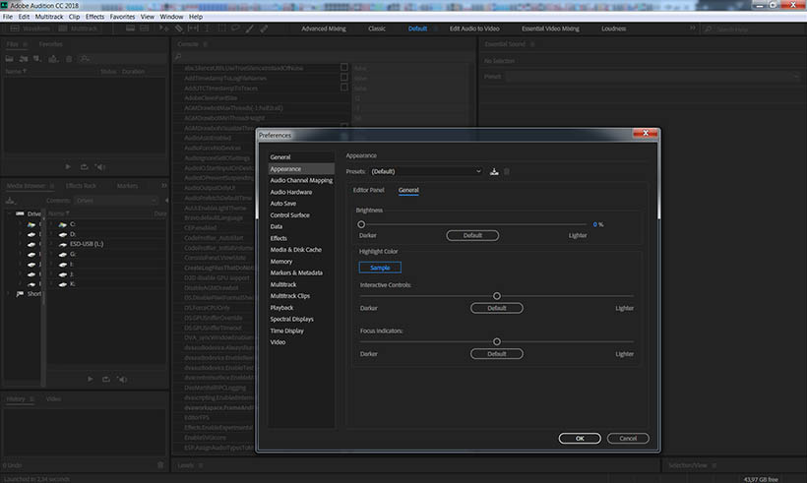This screenshot has width=807, height=483.
Task: Collapse the Drives tree node in Media Browser
Action: pyautogui.click(x=9, y=213)
